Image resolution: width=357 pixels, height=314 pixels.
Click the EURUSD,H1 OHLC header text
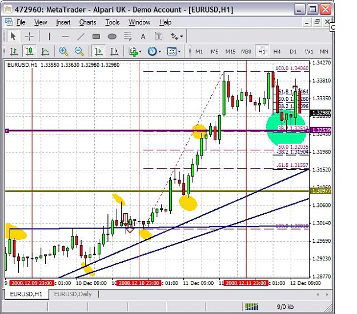pyautogui.click(x=63, y=65)
